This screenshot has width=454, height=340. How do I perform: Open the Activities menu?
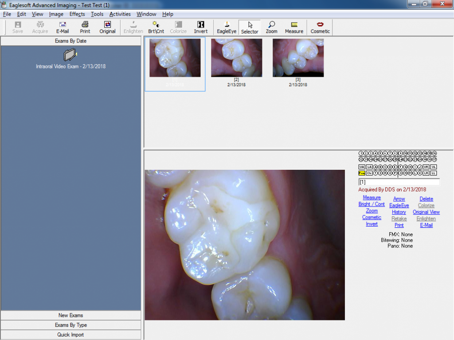pos(120,14)
